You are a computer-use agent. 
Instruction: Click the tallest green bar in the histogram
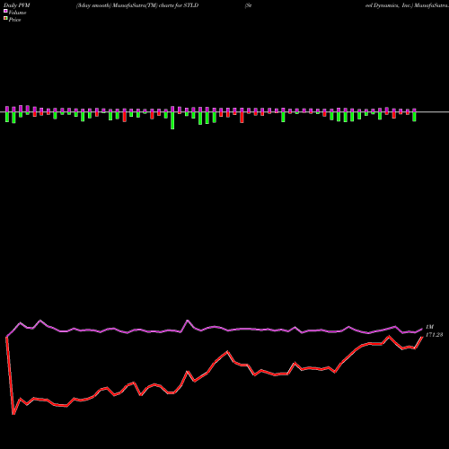click(x=172, y=120)
